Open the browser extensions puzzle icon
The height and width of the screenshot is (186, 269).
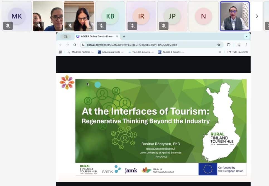(229, 45)
